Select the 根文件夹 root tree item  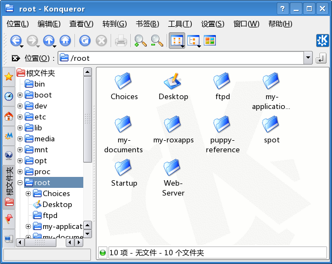point(36,73)
